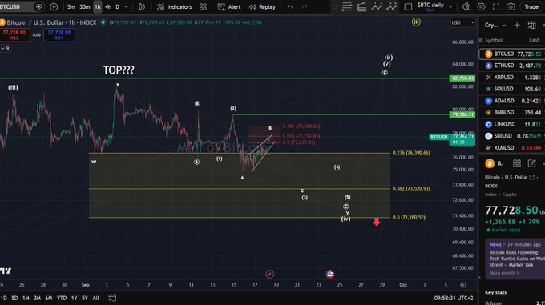Open the go to date calendar icon
This screenshot has width=545, height=305.
[112, 298]
